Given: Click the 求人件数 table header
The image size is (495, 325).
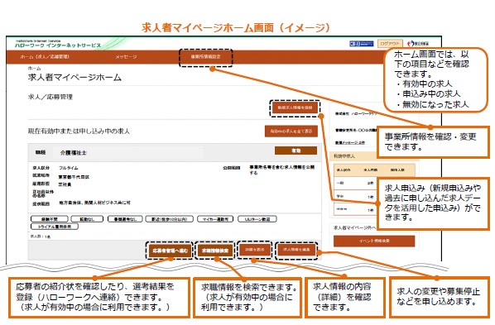Looking at the screenshot, I should (370, 170).
